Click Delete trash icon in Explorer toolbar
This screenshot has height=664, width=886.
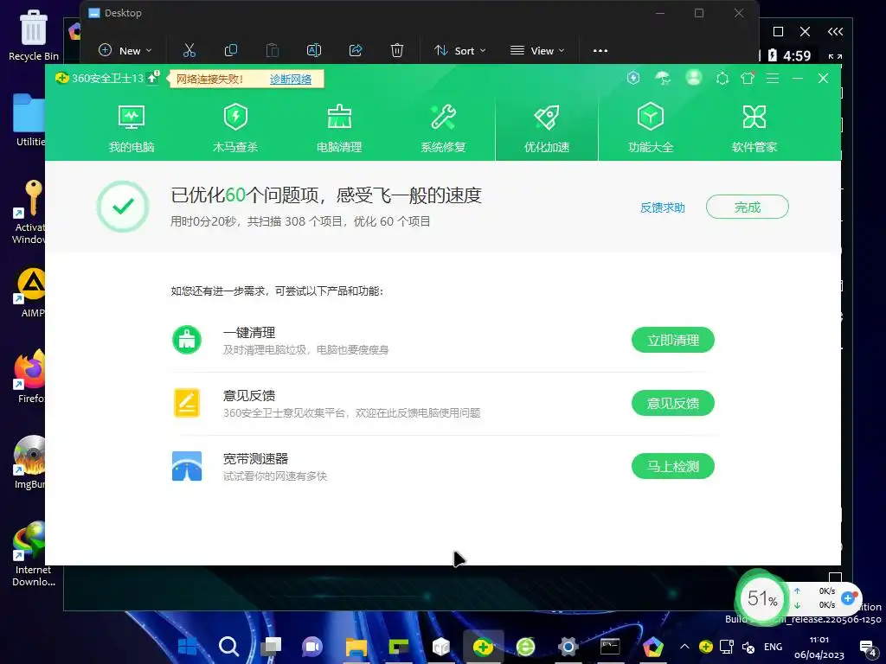click(396, 51)
